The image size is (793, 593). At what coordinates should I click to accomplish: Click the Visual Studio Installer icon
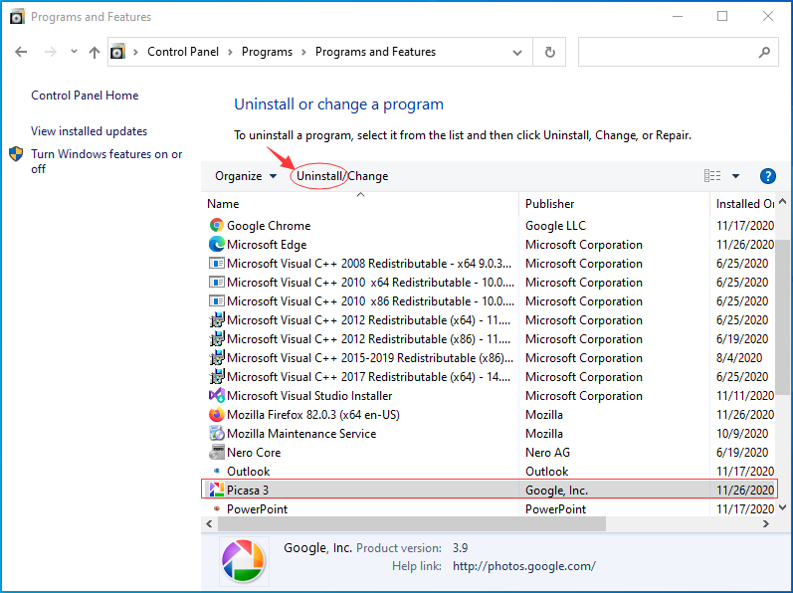pos(217,395)
